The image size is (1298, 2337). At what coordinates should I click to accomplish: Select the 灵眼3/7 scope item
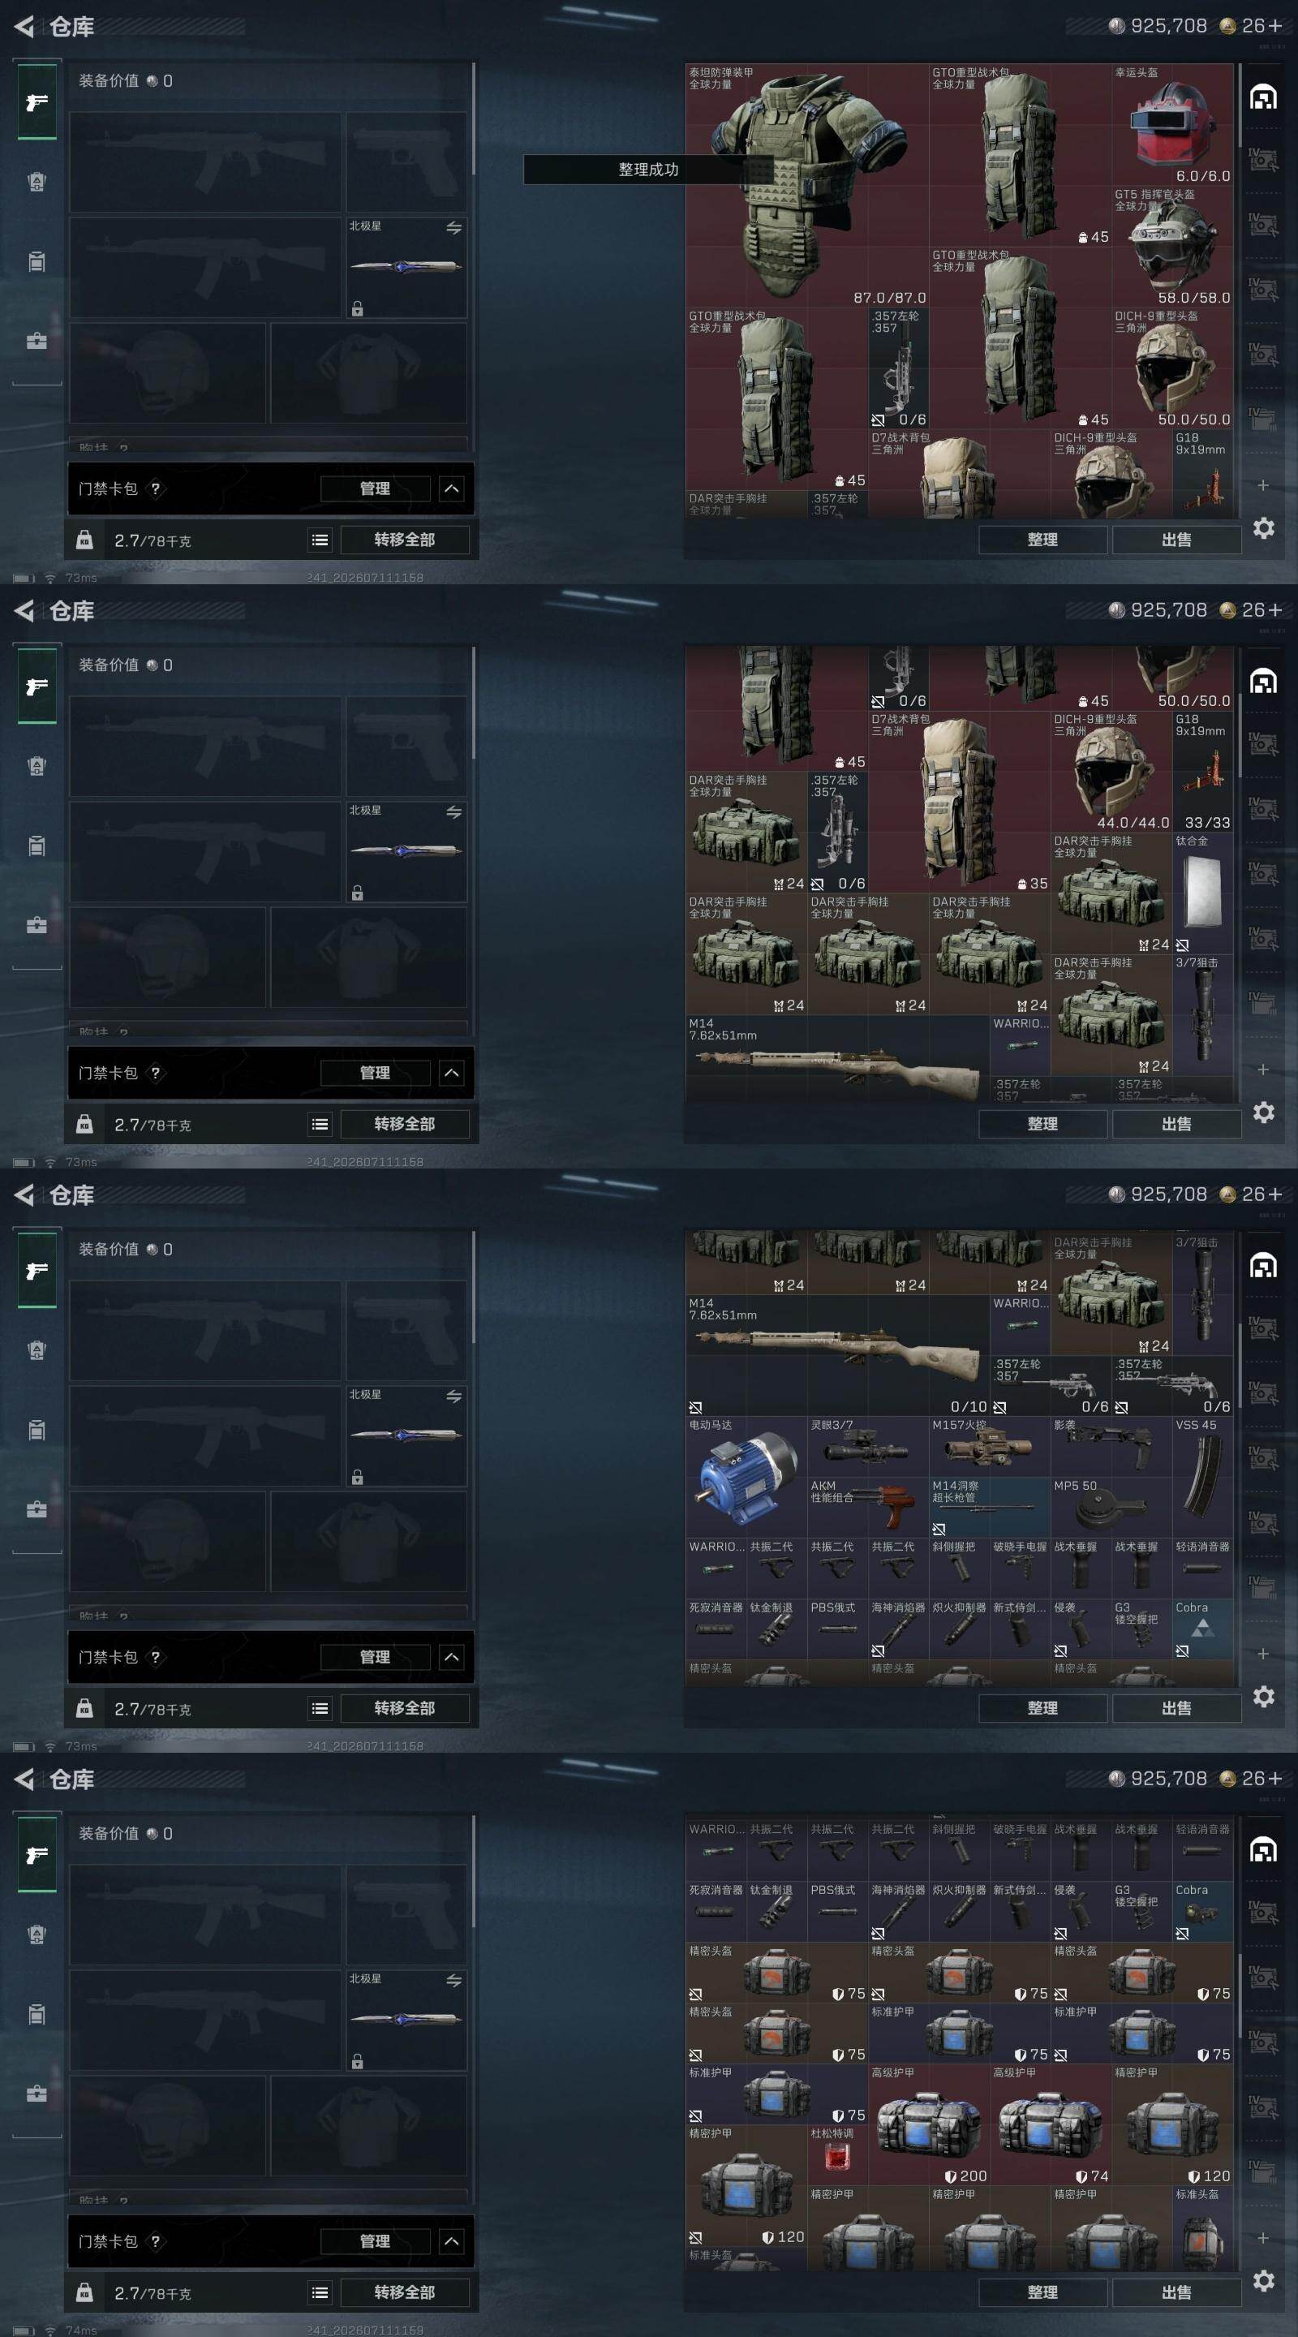click(x=868, y=1447)
